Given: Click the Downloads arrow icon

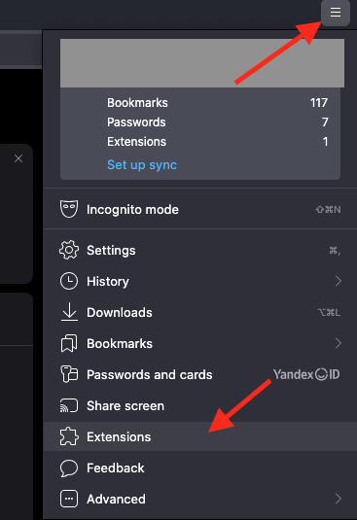Looking at the screenshot, I should tap(69, 312).
